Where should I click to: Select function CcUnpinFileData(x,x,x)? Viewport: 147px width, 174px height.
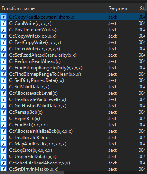pyautogui.click(x=33, y=157)
